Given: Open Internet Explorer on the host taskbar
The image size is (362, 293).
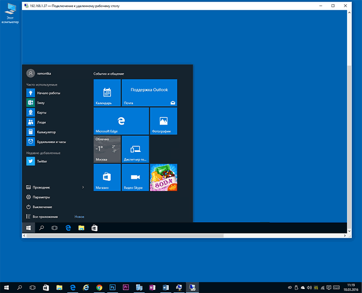Looking at the screenshot, I should (86, 287).
